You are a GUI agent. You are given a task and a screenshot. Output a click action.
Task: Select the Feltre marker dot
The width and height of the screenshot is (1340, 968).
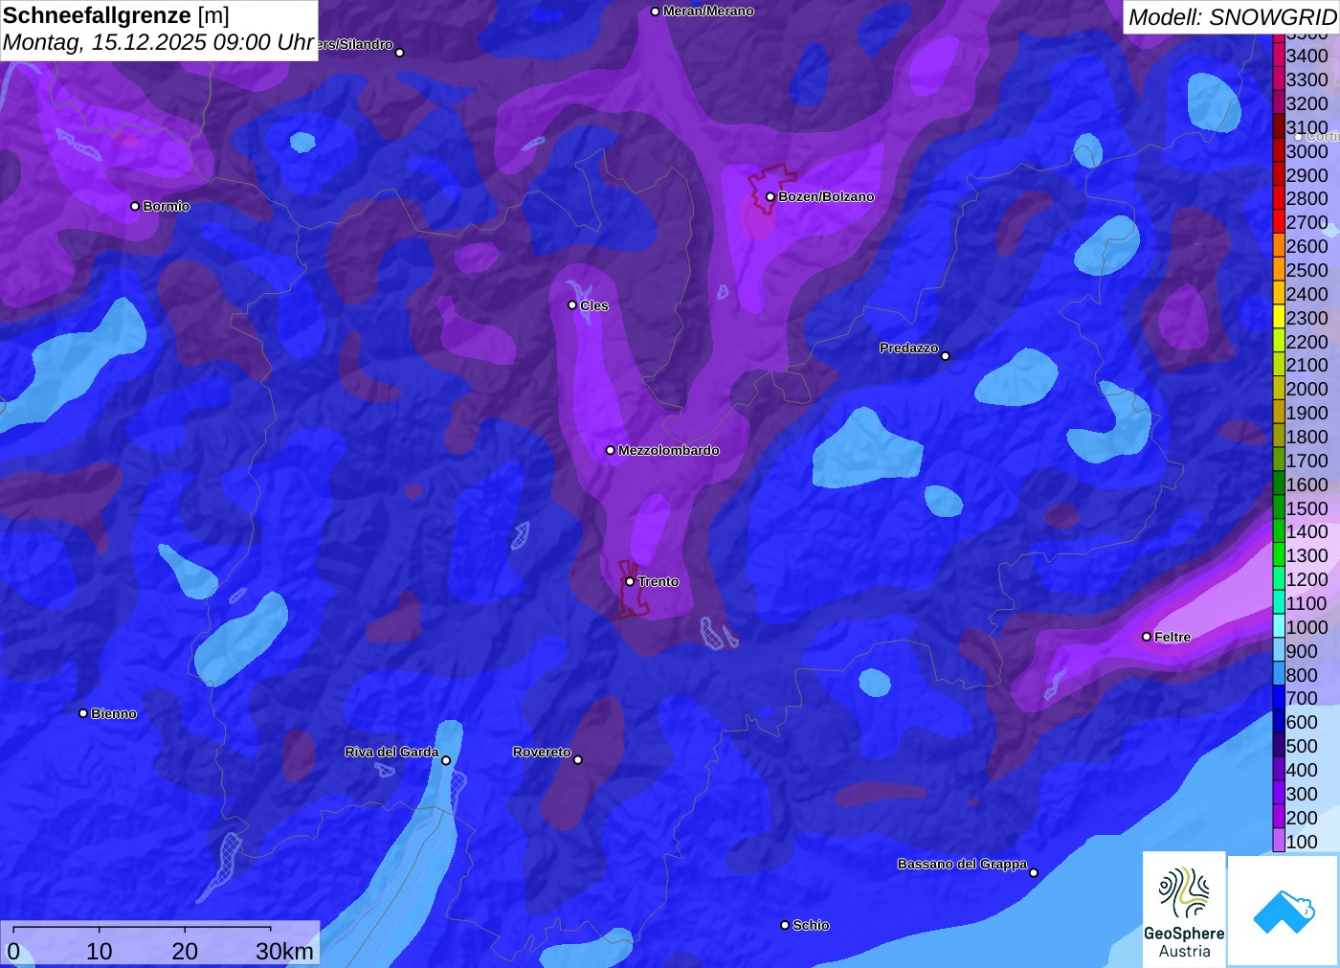pyautogui.click(x=1147, y=637)
